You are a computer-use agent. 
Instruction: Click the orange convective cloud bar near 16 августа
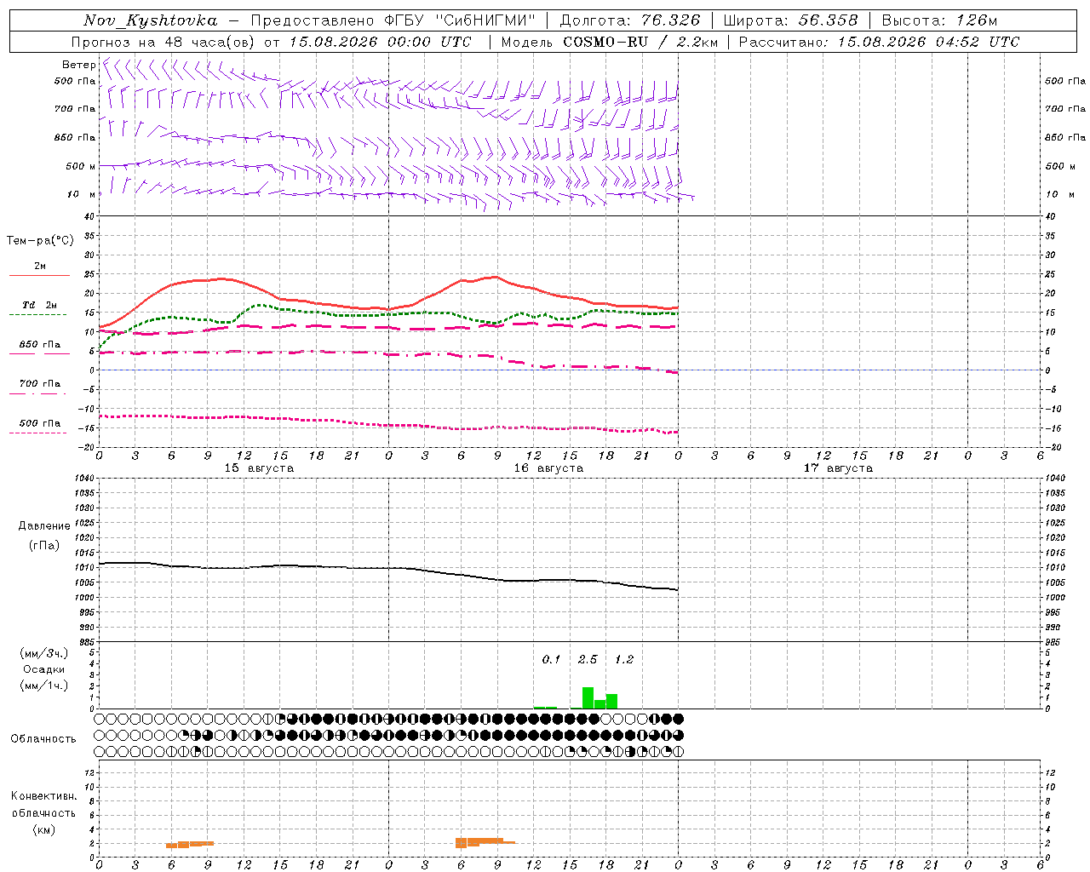tap(485, 841)
